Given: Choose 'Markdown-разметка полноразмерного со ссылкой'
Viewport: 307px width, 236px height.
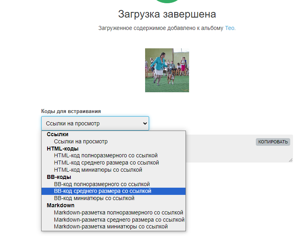Looking at the screenshot, I should tap(118, 212).
